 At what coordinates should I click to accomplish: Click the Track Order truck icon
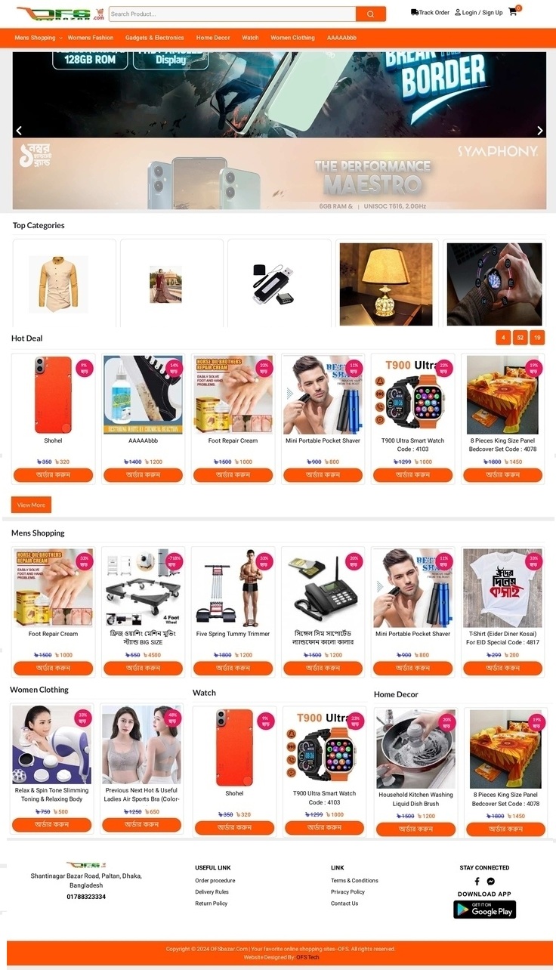point(415,12)
